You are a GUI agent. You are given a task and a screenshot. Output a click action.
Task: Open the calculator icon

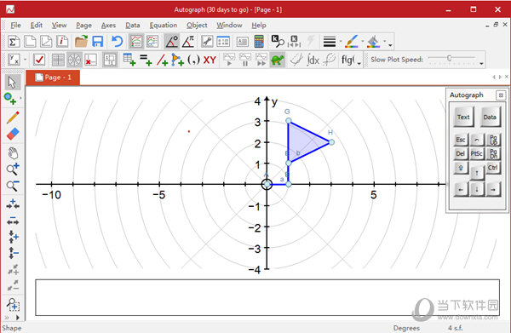tap(259, 42)
